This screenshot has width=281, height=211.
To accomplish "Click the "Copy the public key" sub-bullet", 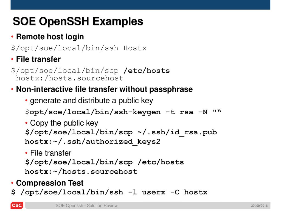I will click(x=64, y=123).
